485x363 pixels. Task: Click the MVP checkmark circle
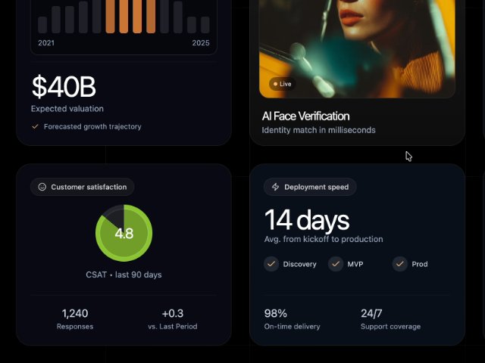[x=336, y=264]
